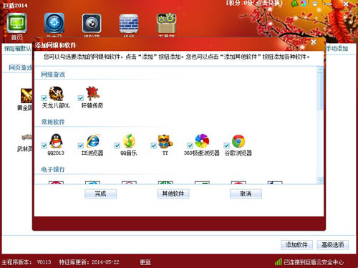Viewport: 358px width, 268px height.
Task: Click the 积分 点击兑换 link
Action: tap(254, 3)
